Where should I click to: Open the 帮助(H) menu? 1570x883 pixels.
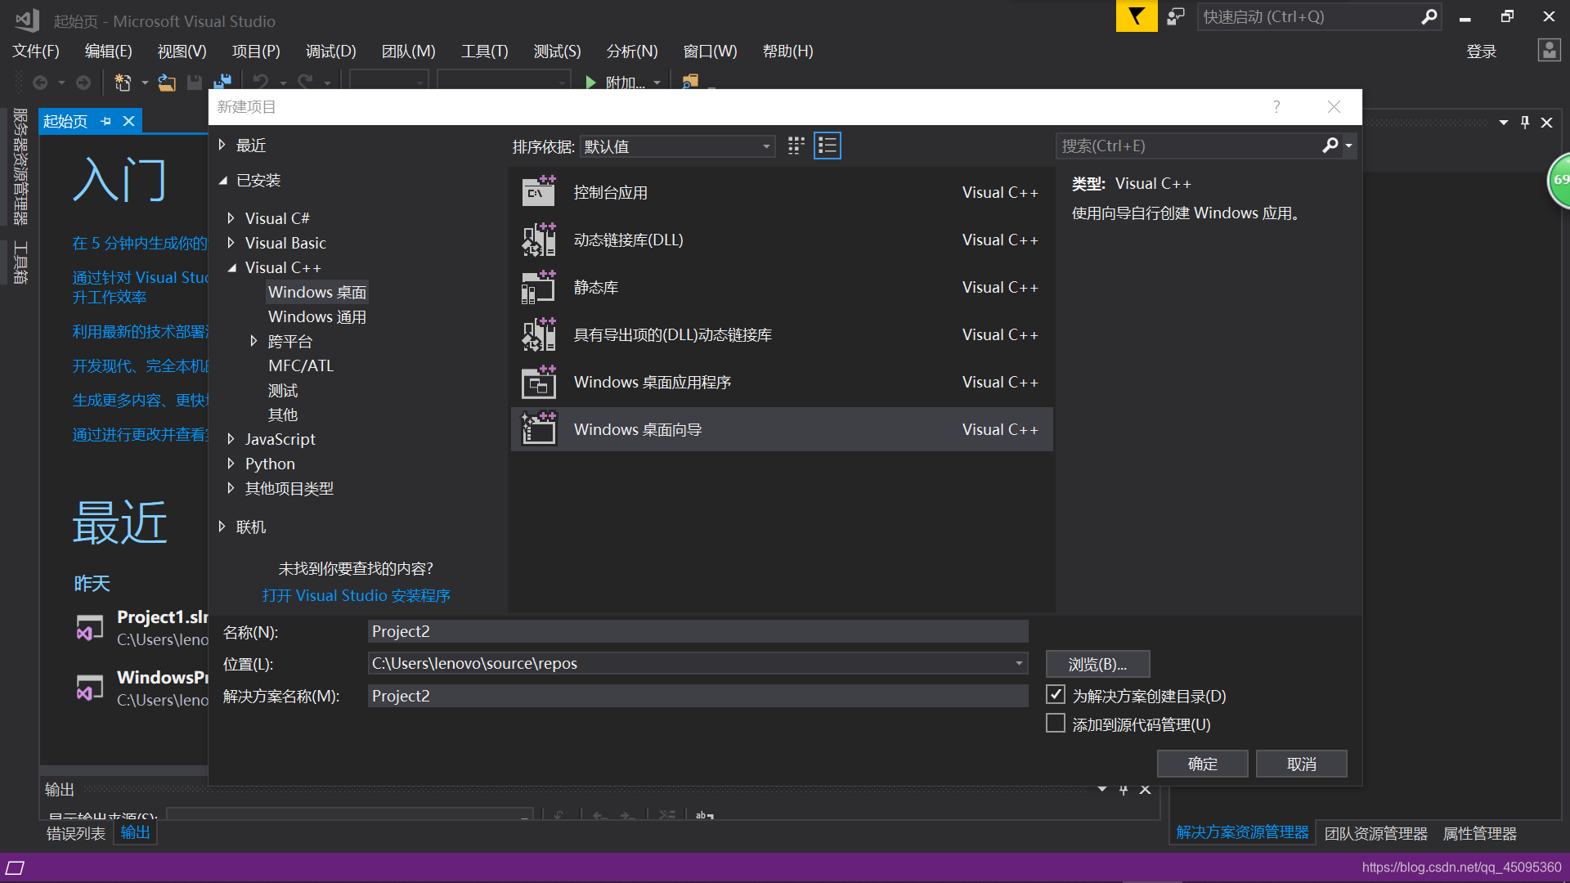pos(788,51)
